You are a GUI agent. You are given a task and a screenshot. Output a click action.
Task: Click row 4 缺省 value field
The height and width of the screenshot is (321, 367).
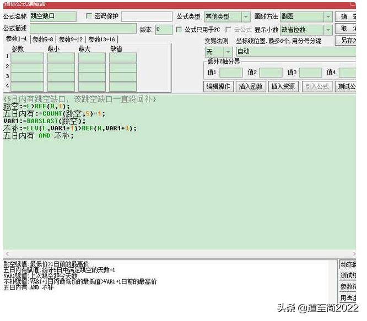pos(123,87)
